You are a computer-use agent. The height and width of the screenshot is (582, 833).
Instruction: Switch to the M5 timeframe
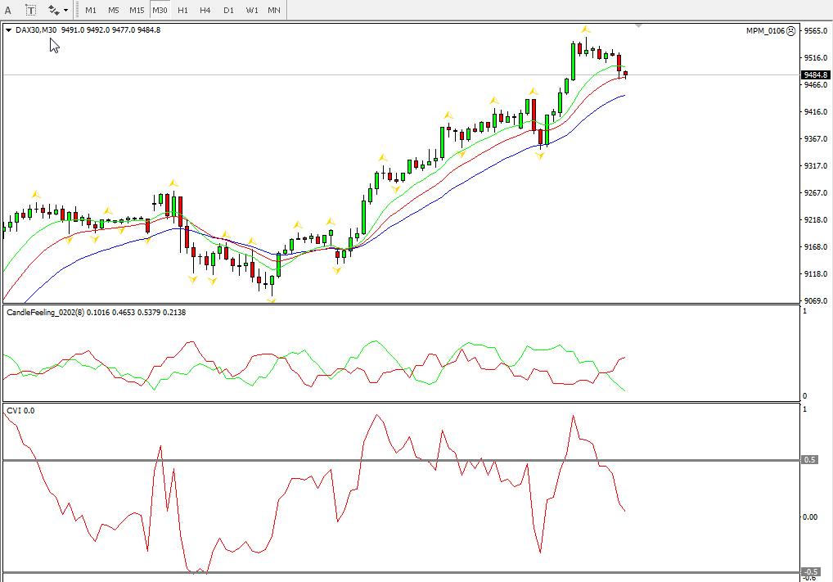pos(114,10)
